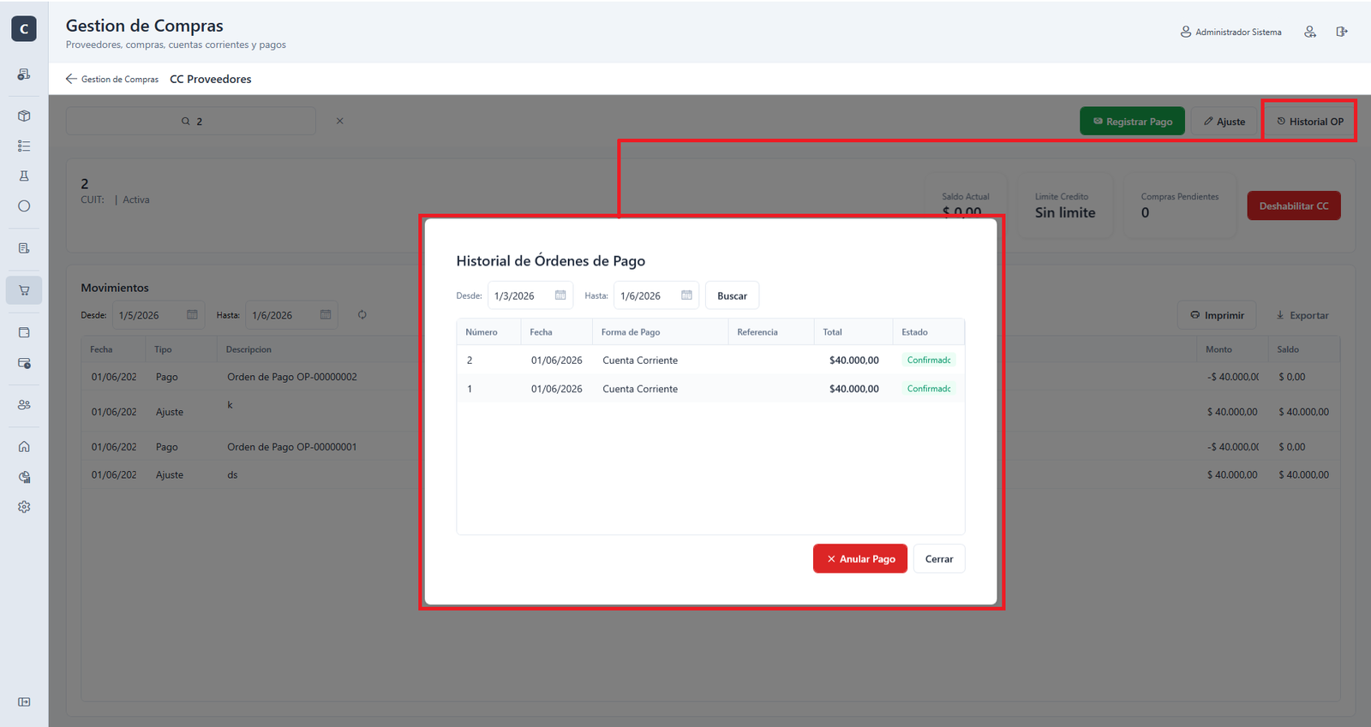Click the logout icon in header

[x=1342, y=32]
